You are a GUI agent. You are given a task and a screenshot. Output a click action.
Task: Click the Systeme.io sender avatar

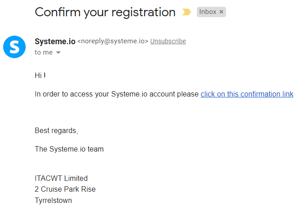tap(14, 47)
